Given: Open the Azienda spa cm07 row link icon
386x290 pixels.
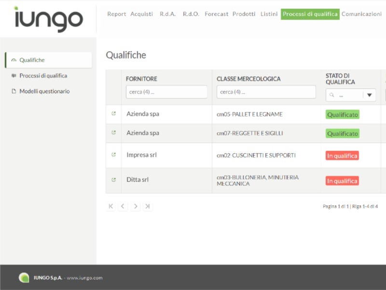Looking at the screenshot, I should [x=113, y=133].
